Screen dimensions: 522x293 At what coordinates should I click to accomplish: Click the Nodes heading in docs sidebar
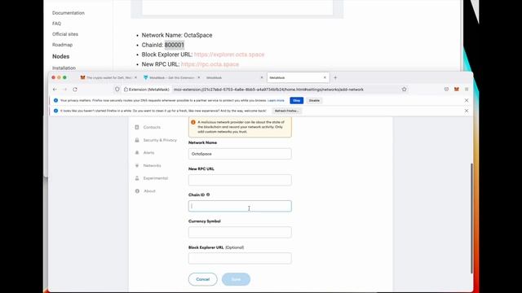(x=61, y=56)
